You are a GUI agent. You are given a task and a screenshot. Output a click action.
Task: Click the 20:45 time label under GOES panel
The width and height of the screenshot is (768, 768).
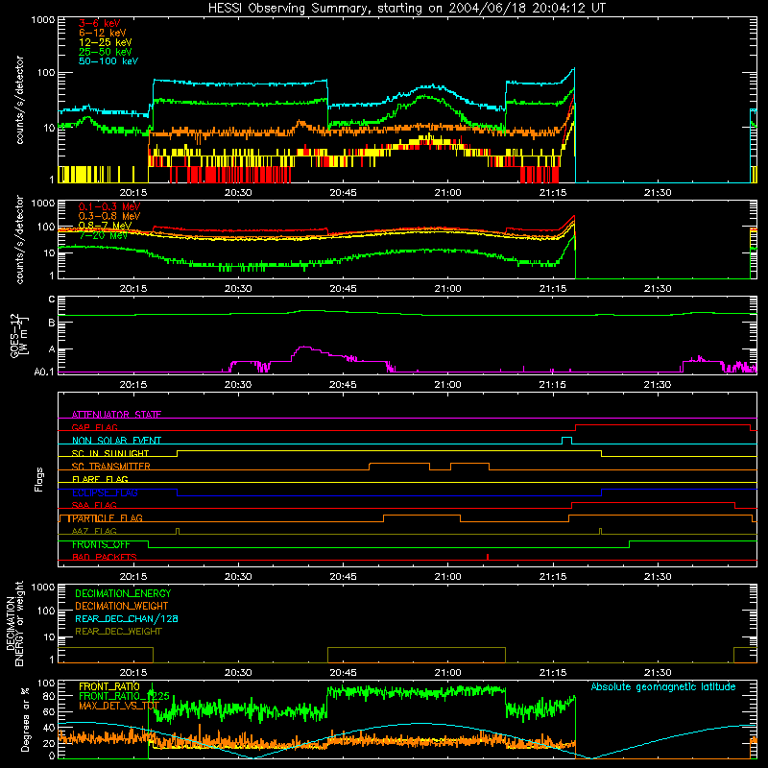[x=343, y=385]
